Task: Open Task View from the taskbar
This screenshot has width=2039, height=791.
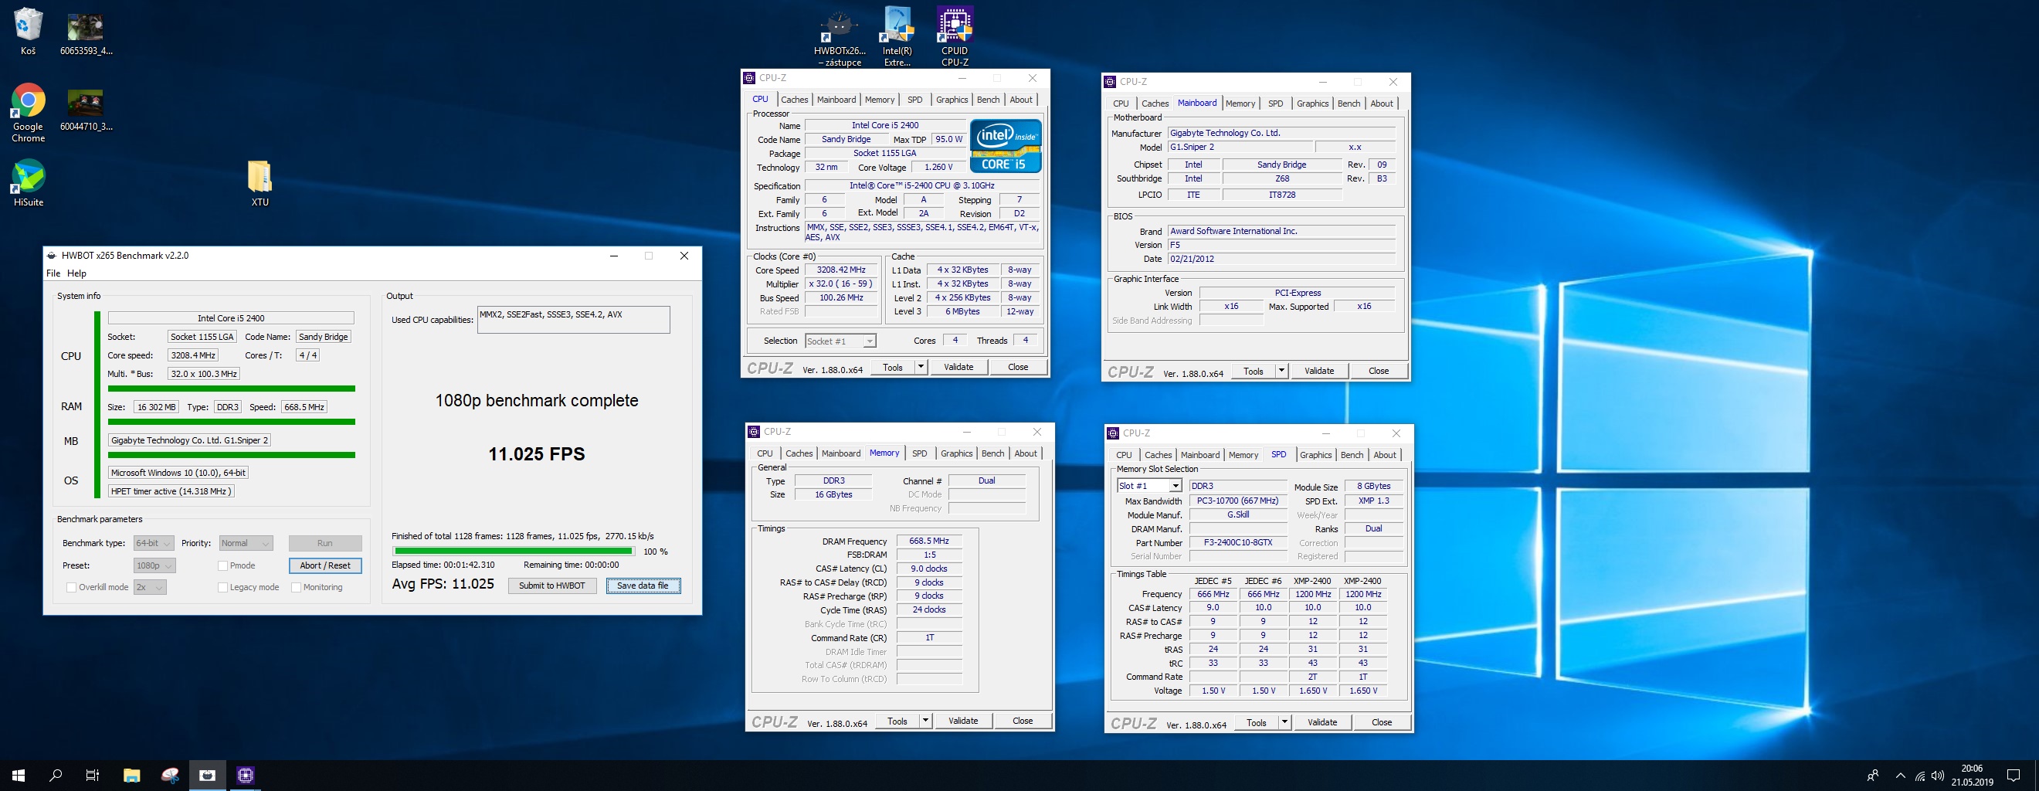Action: [x=93, y=775]
